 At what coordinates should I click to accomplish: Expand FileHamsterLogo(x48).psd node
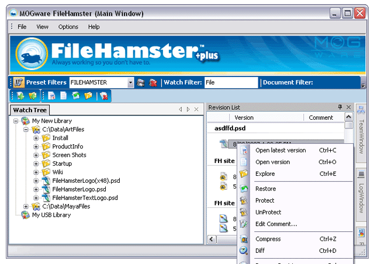[36, 180]
